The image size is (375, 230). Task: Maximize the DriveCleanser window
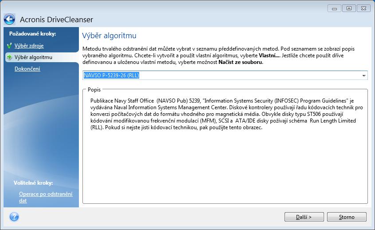pyautogui.click(x=349, y=8)
